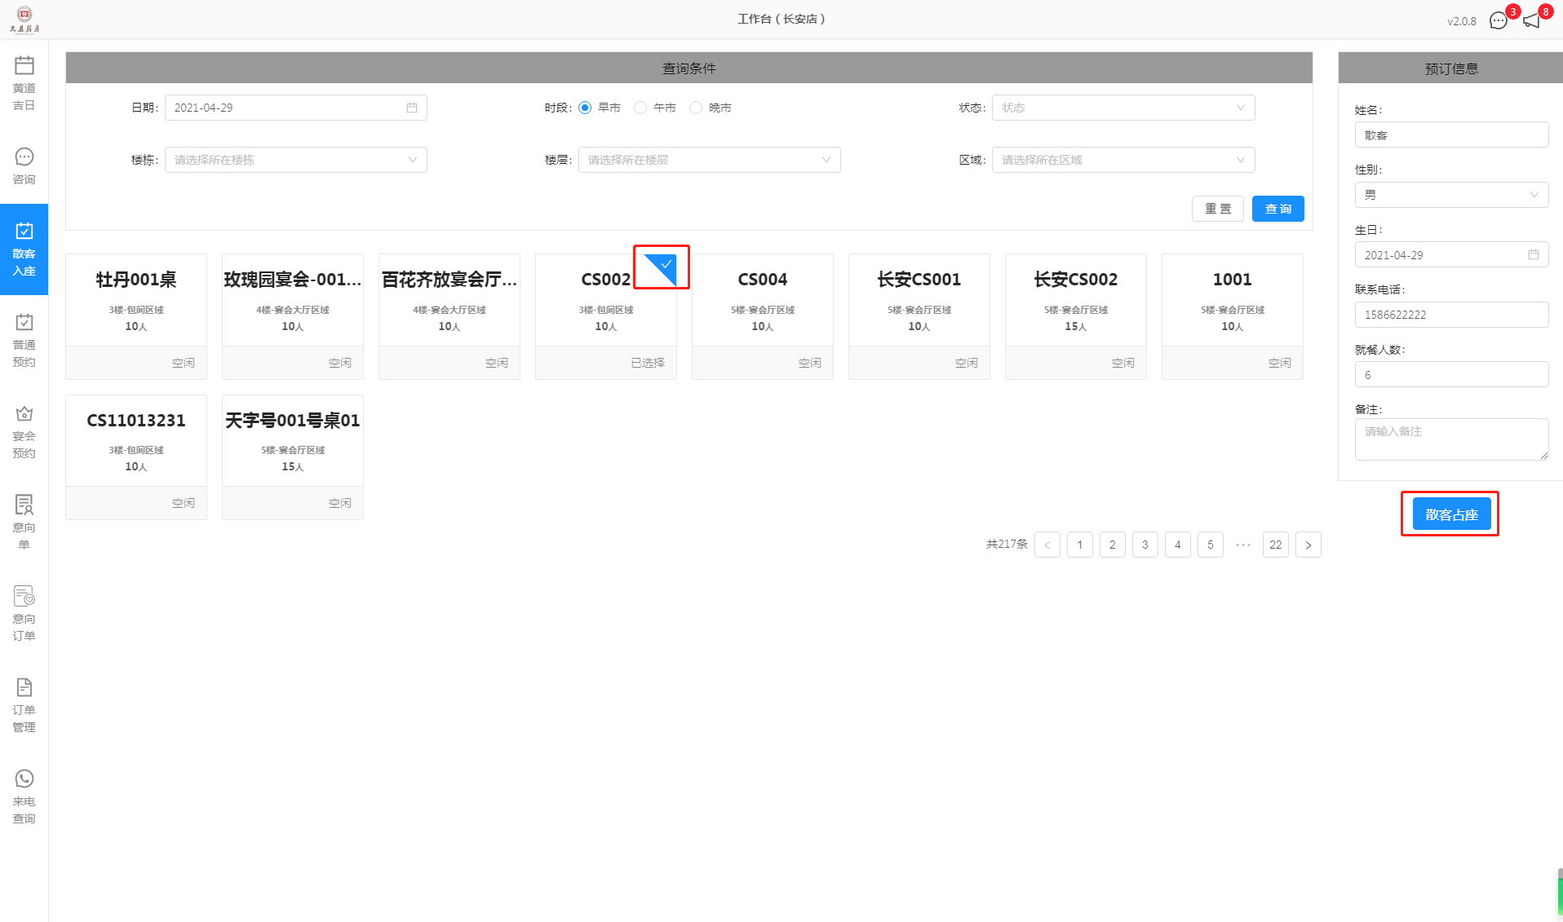Click the 查询 button
The height and width of the screenshot is (922, 1563).
tap(1278, 209)
